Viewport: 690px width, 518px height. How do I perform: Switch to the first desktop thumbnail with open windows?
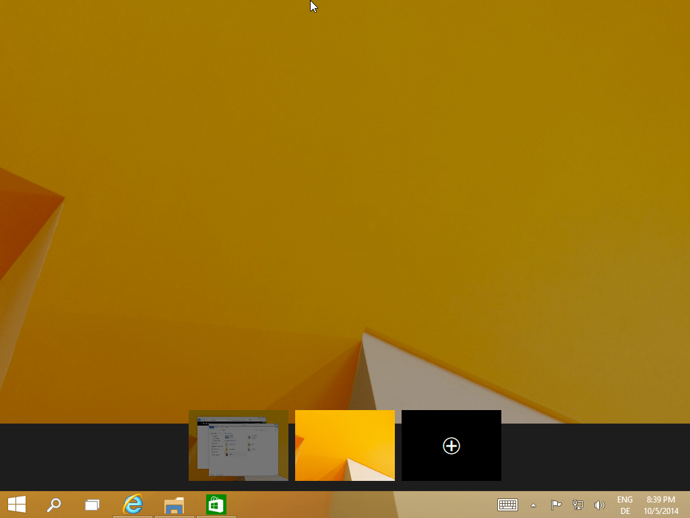(238, 445)
